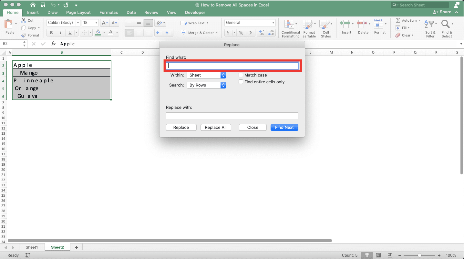Click the Share button

coord(442,12)
